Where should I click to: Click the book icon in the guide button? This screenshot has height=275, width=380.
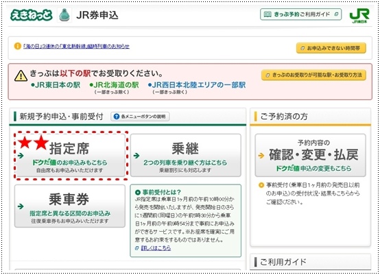coord(268,14)
